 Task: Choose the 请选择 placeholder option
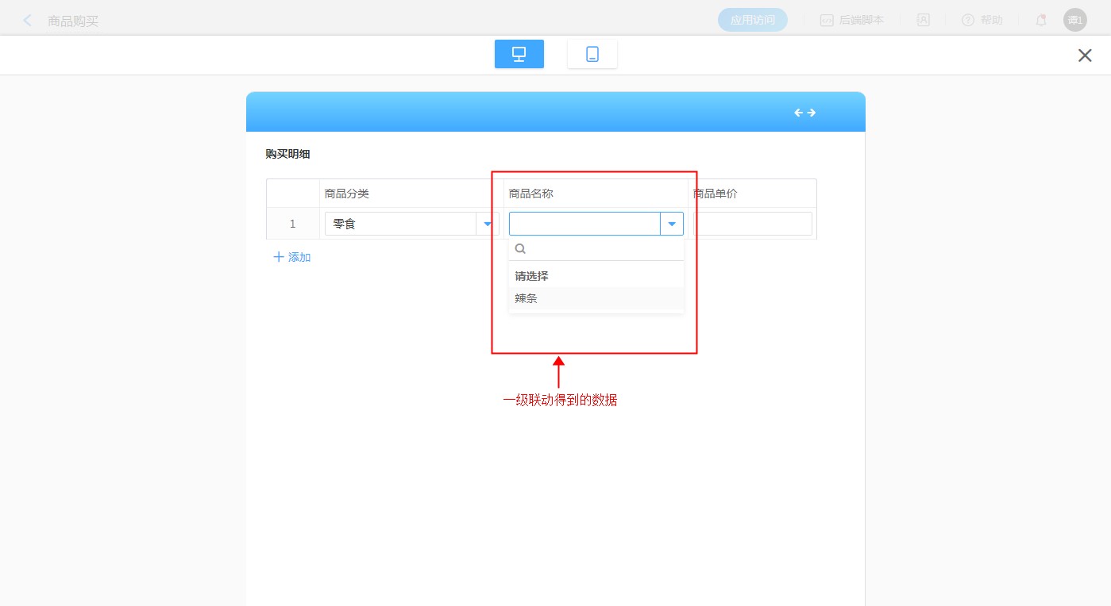(x=531, y=276)
